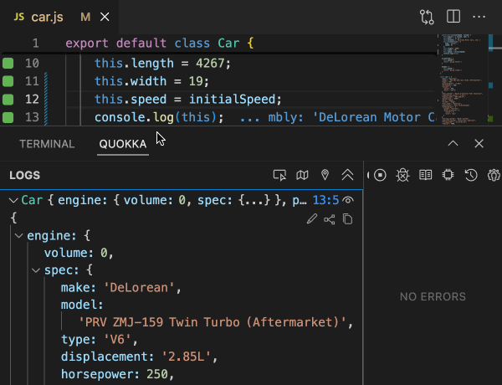Click the pencil edit icon in log output
The width and height of the screenshot is (502, 385).
click(312, 219)
